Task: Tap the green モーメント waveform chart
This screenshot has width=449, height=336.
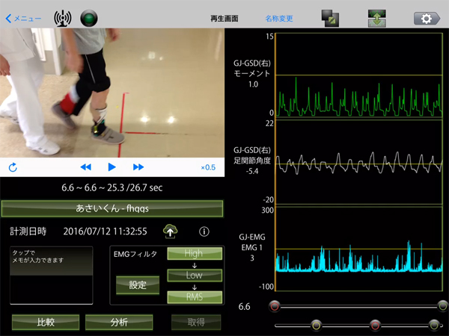Action: [x=358, y=75]
